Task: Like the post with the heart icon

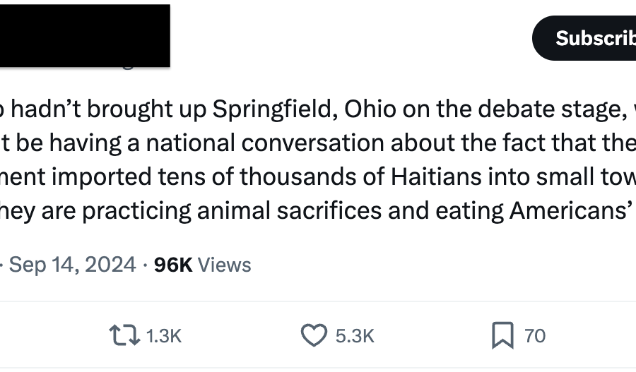Action: [314, 335]
